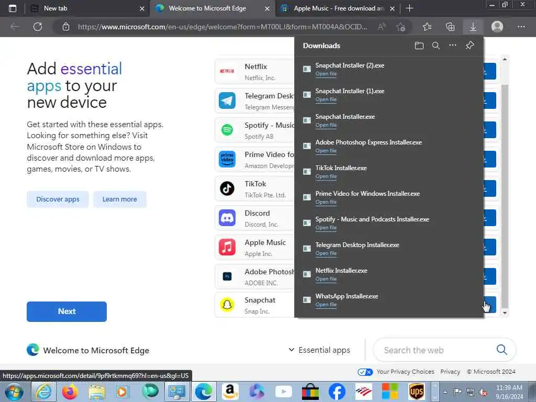The width and height of the screenshot is (536, 402).
Task: Close the Welcome to Microsoft Edge tab
Action: (267, 8)
